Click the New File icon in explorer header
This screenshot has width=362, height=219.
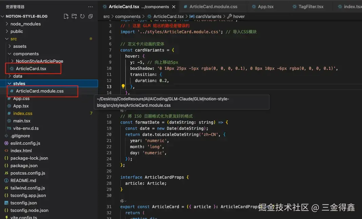click(x=66, y=16)
